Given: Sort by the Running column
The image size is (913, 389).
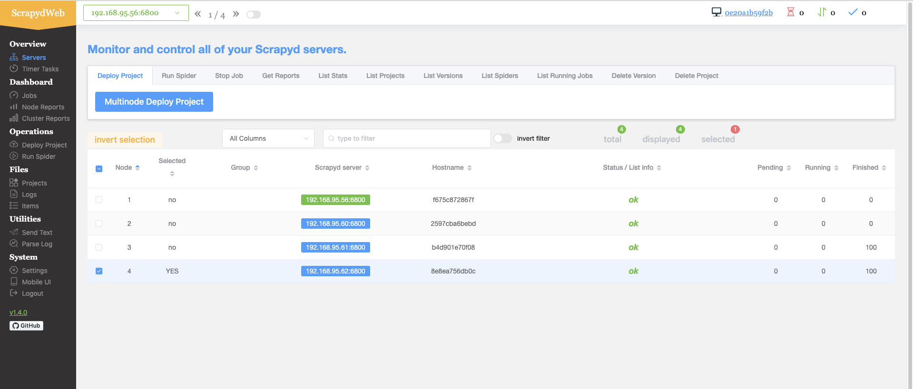Looking at the screenshot, I should [x=836, y=168].
